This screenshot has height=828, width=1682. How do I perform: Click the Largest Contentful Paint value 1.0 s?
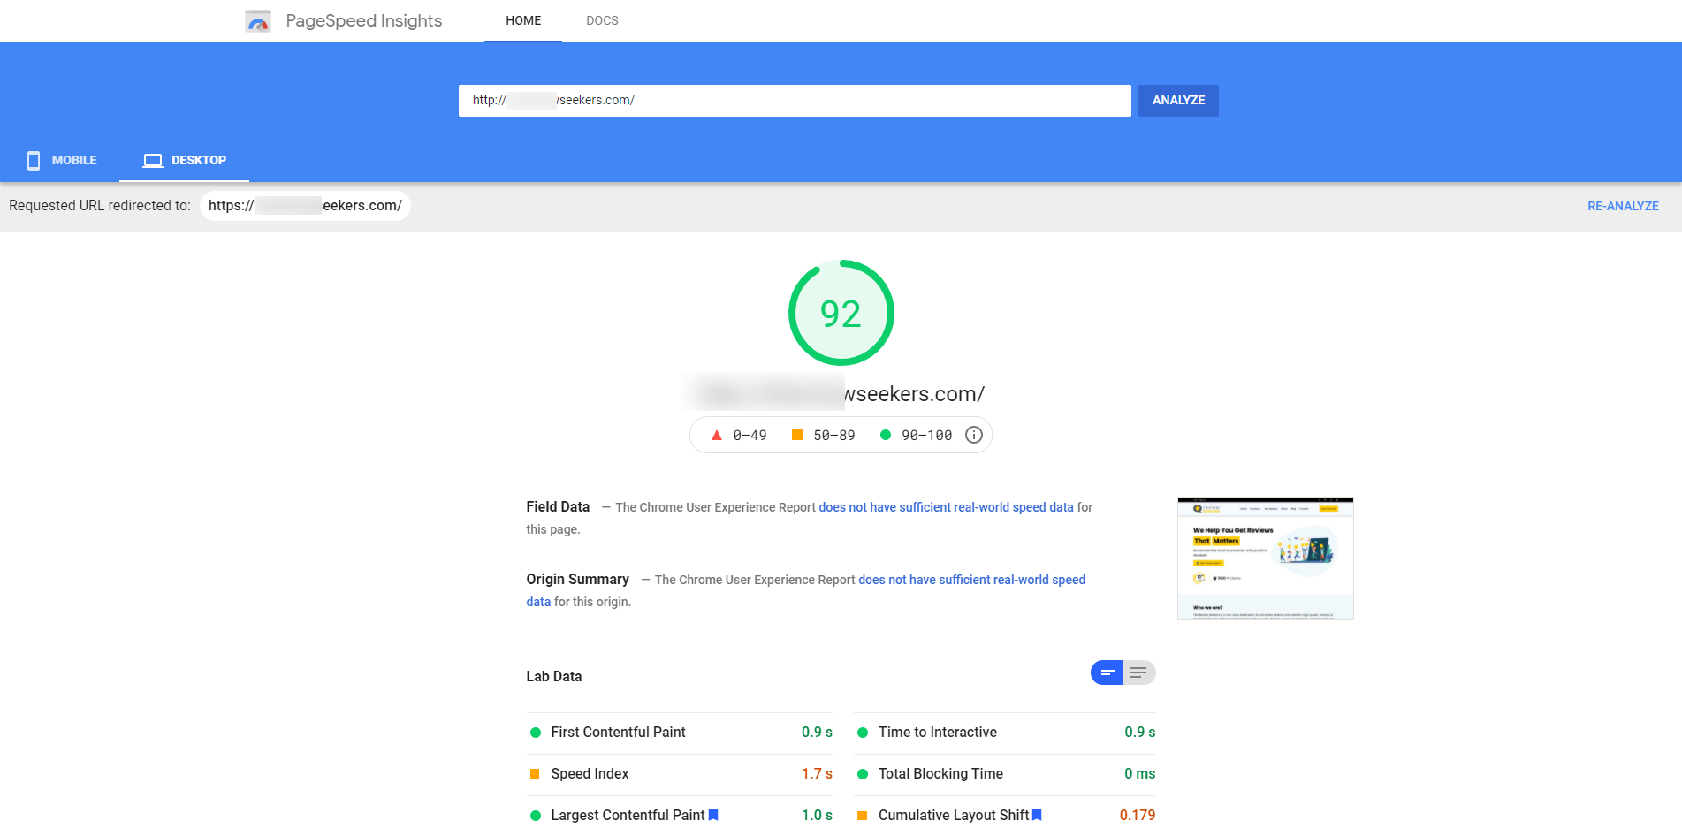pyautogui.click(x=817, y=815)
